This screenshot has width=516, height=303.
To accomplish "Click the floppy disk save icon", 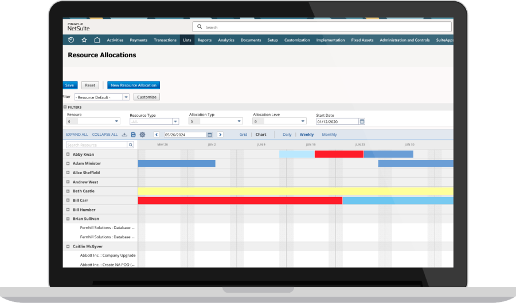I will tap(133, 135).
